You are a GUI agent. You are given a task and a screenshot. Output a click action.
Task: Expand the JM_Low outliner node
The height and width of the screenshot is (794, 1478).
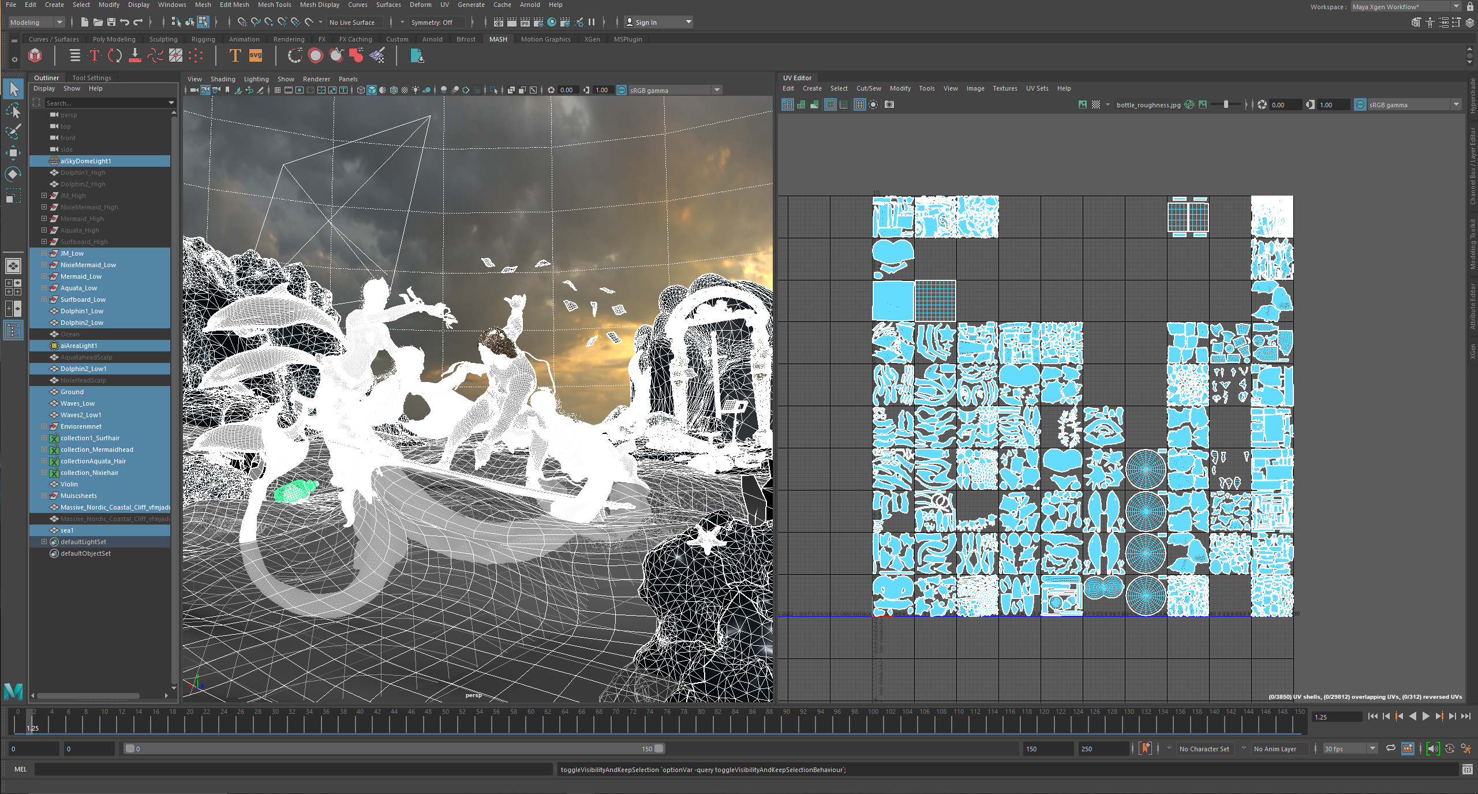pyautogui.click(x=44, y=253)
